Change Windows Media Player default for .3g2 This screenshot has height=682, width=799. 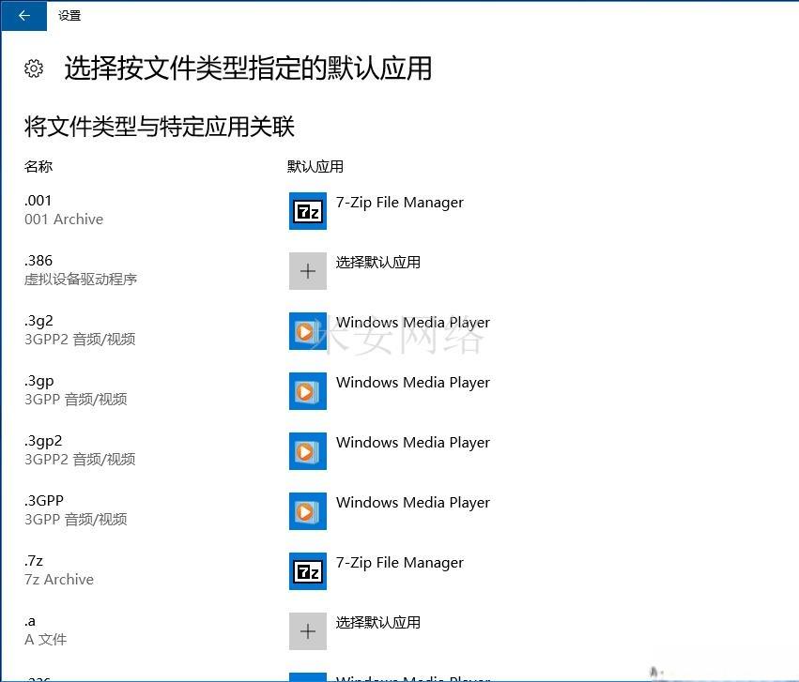point(413,323)
